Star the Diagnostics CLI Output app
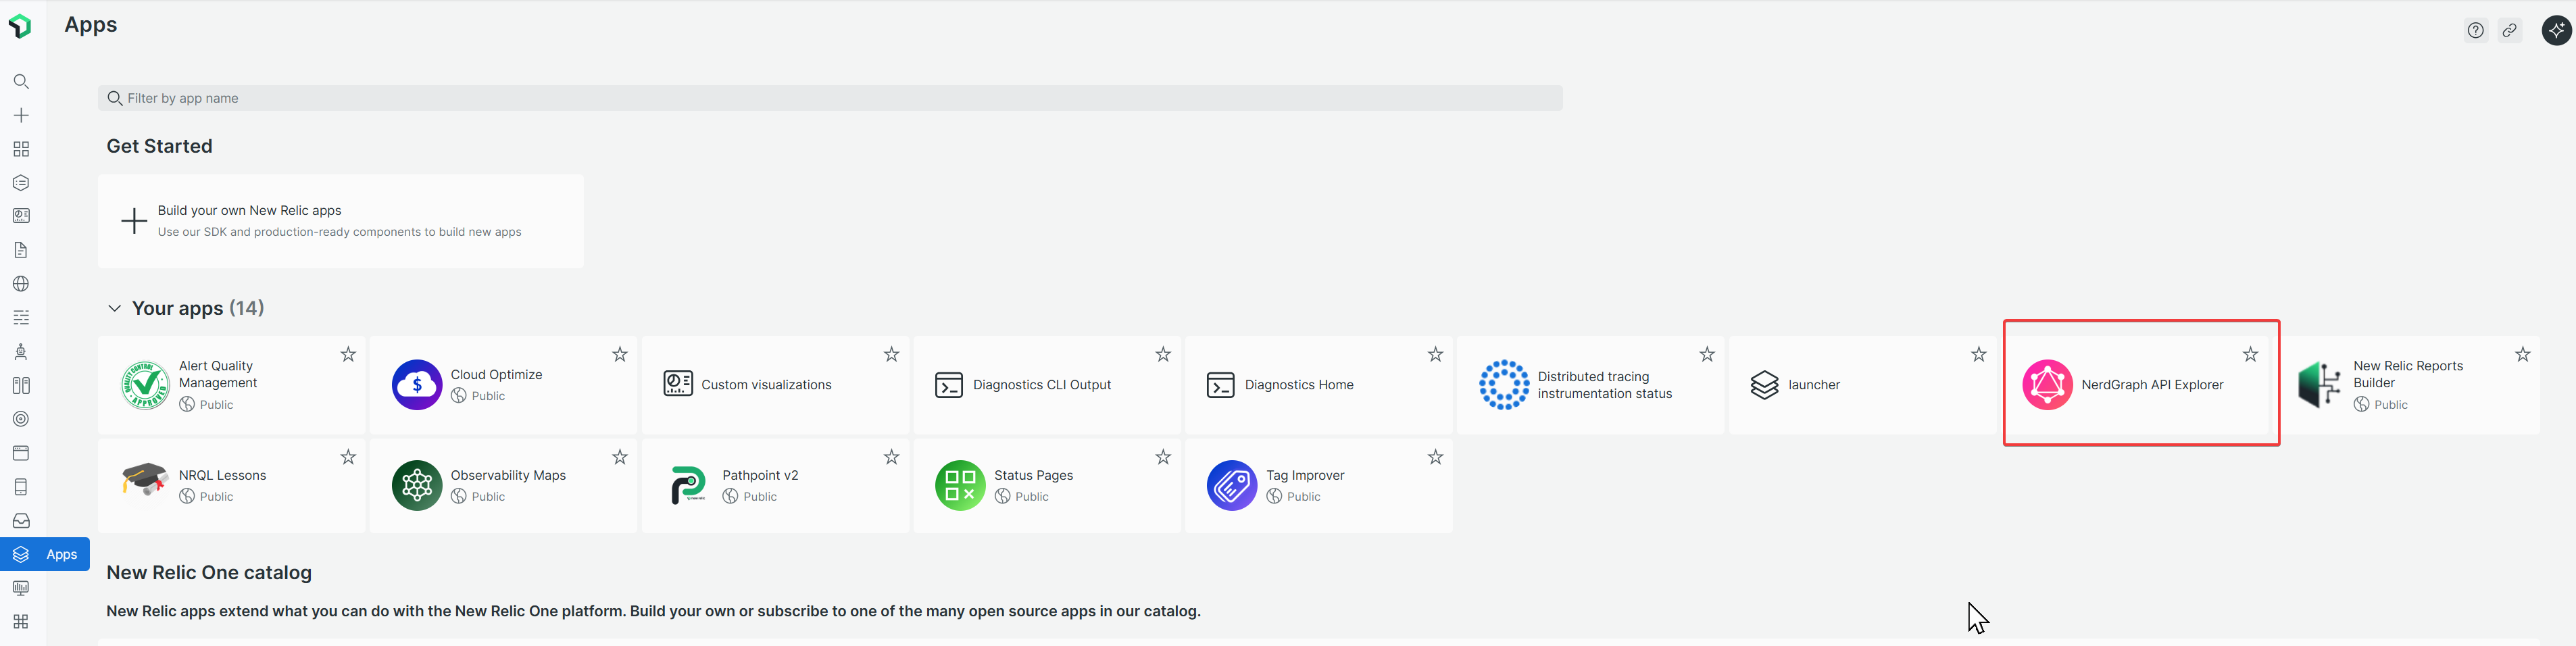This screenshot has width=2576, height=646. coord(1163,354)
